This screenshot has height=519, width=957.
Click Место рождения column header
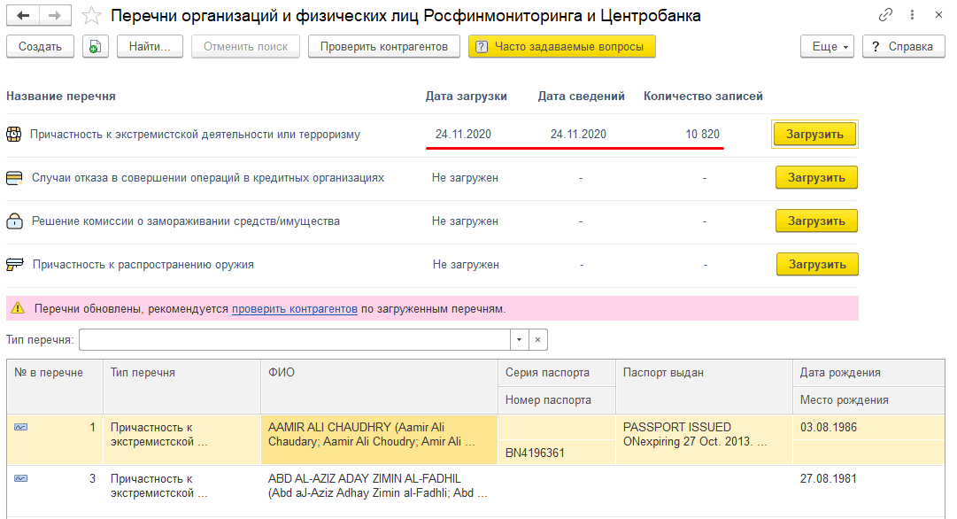coord(868,400)
